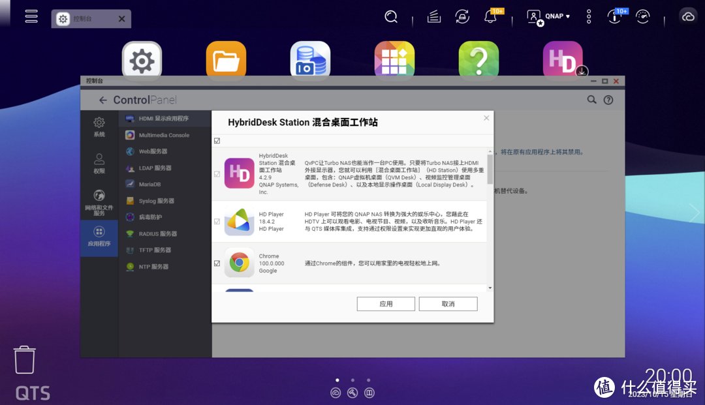Go to second desktop page dot
705x405 pixels.
(353, 380)
